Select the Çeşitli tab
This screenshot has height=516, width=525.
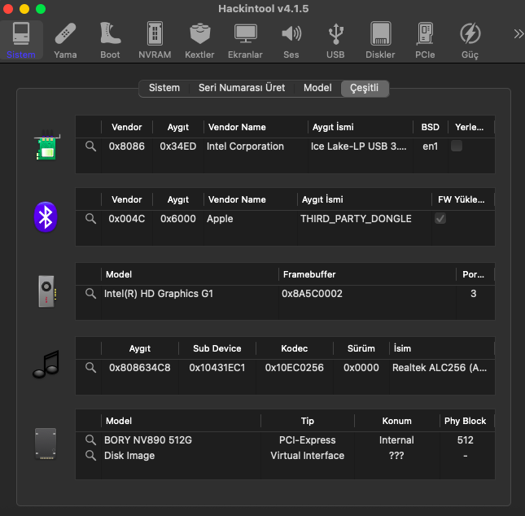365,88
